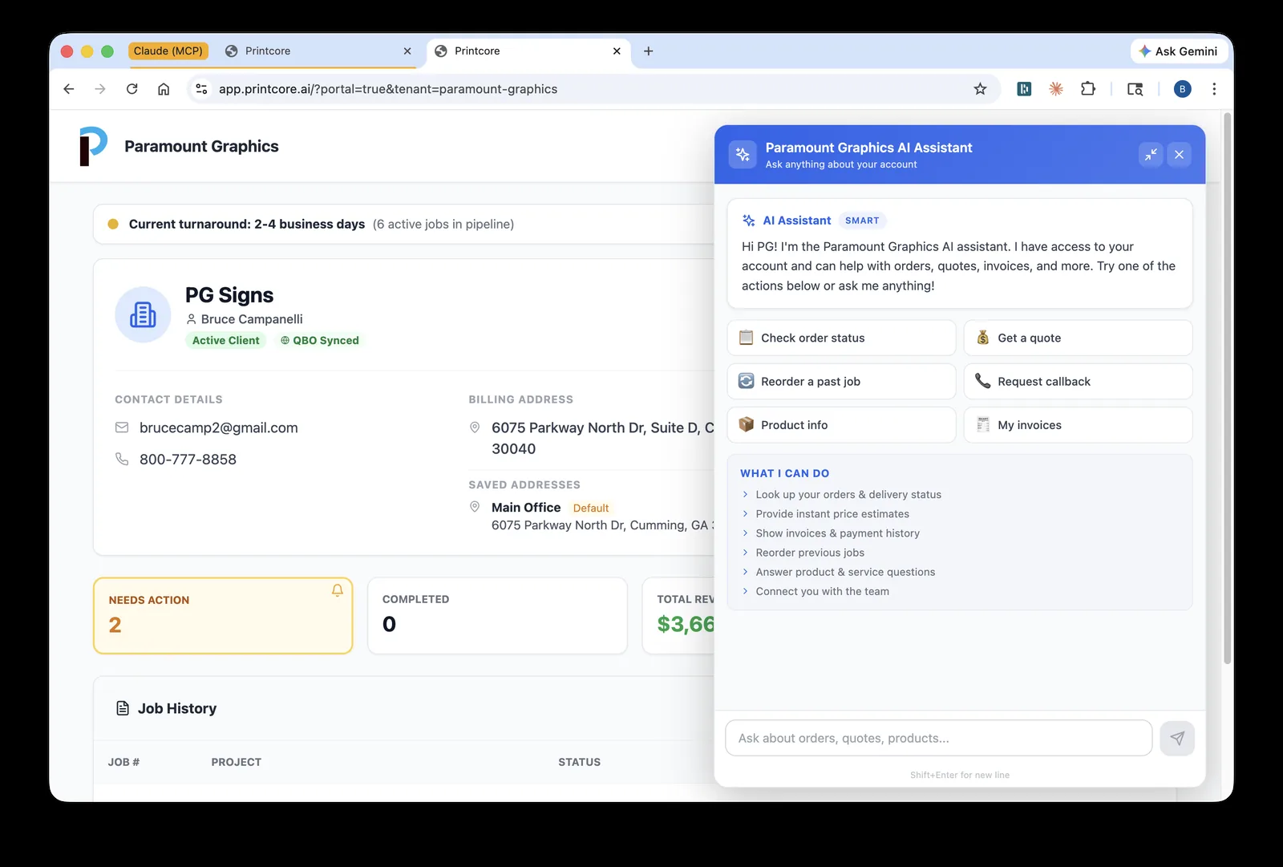
Task: Click the SMART badge
Action: click(x=862, y=221)
